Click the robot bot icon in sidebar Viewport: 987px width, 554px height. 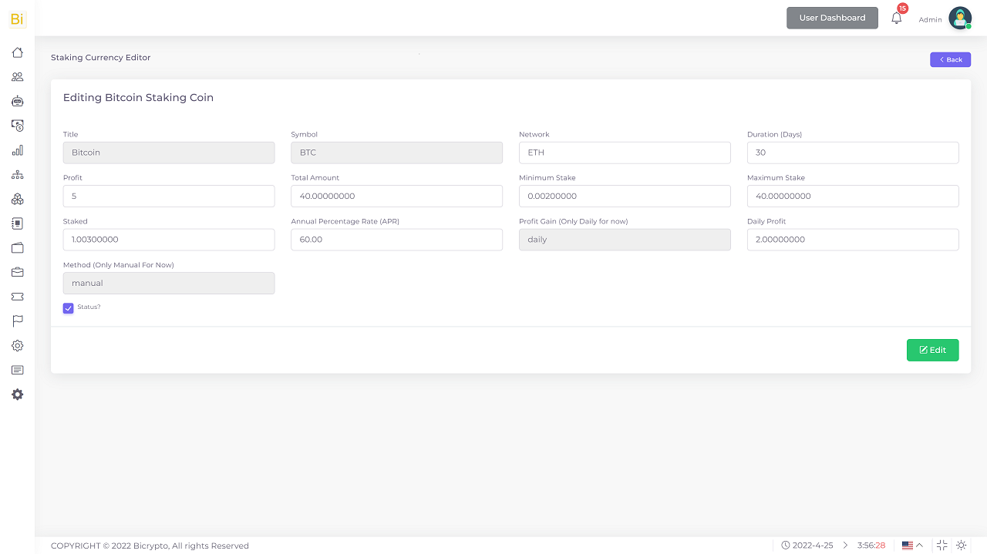click(17, 101)
